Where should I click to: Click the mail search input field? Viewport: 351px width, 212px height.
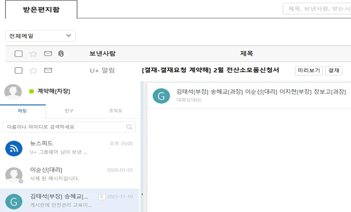pyautogui.click(x=317, y=9)
